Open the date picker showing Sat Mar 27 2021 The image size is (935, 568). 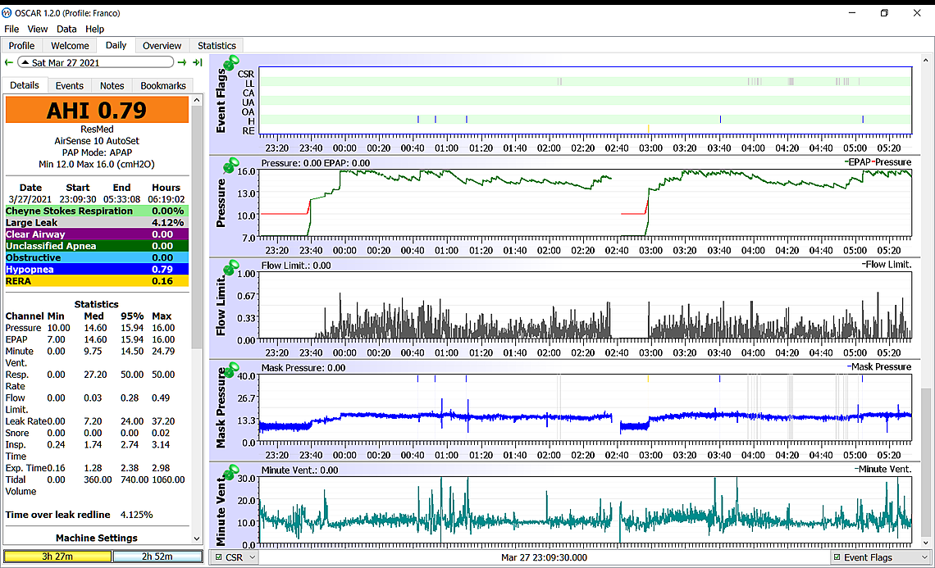95,62
